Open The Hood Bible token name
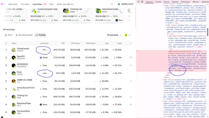This screenshot has height=118, width=209. coord(23,111)
